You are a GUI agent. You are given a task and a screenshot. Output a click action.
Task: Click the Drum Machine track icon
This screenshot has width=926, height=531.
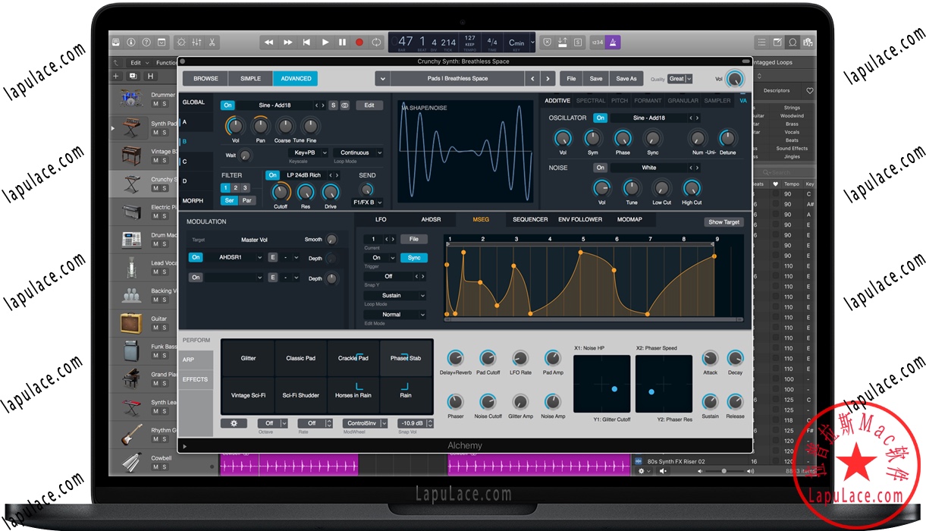131,239
